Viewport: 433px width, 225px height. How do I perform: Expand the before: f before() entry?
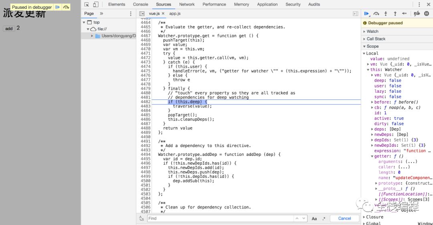[x=372, y=102]
